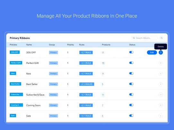This screenshot has width=174, height=130.
Task: Expand Subscribe & Save row chevron
Action: click(161, 95)
